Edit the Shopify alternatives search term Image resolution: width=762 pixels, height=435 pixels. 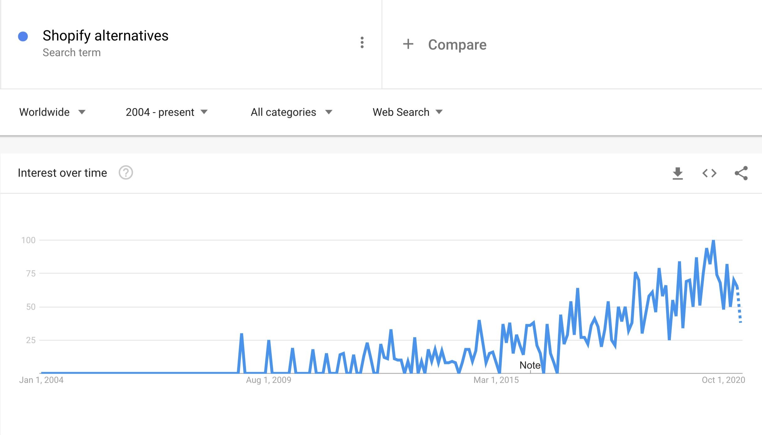pyautogui.click(x=105, y=36)
